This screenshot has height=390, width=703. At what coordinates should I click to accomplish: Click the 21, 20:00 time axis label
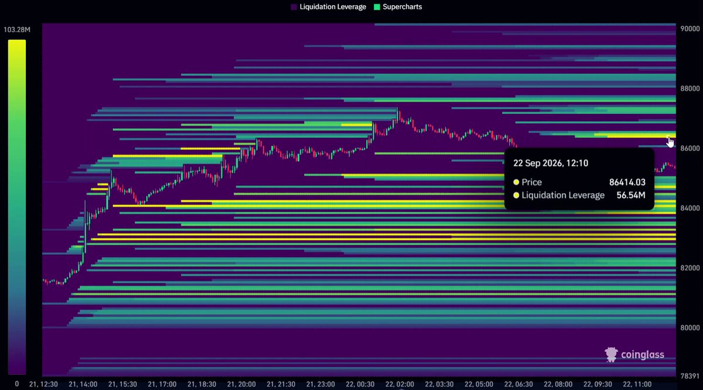(241, 384)
